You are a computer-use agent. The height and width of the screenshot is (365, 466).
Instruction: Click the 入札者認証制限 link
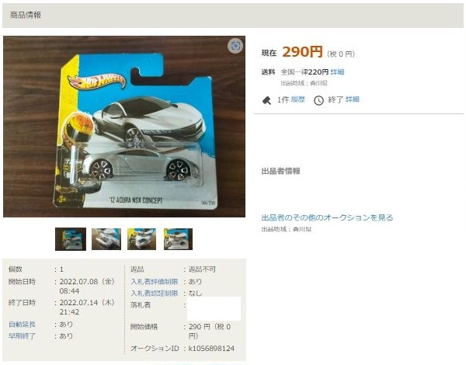[x=155, y=294]
